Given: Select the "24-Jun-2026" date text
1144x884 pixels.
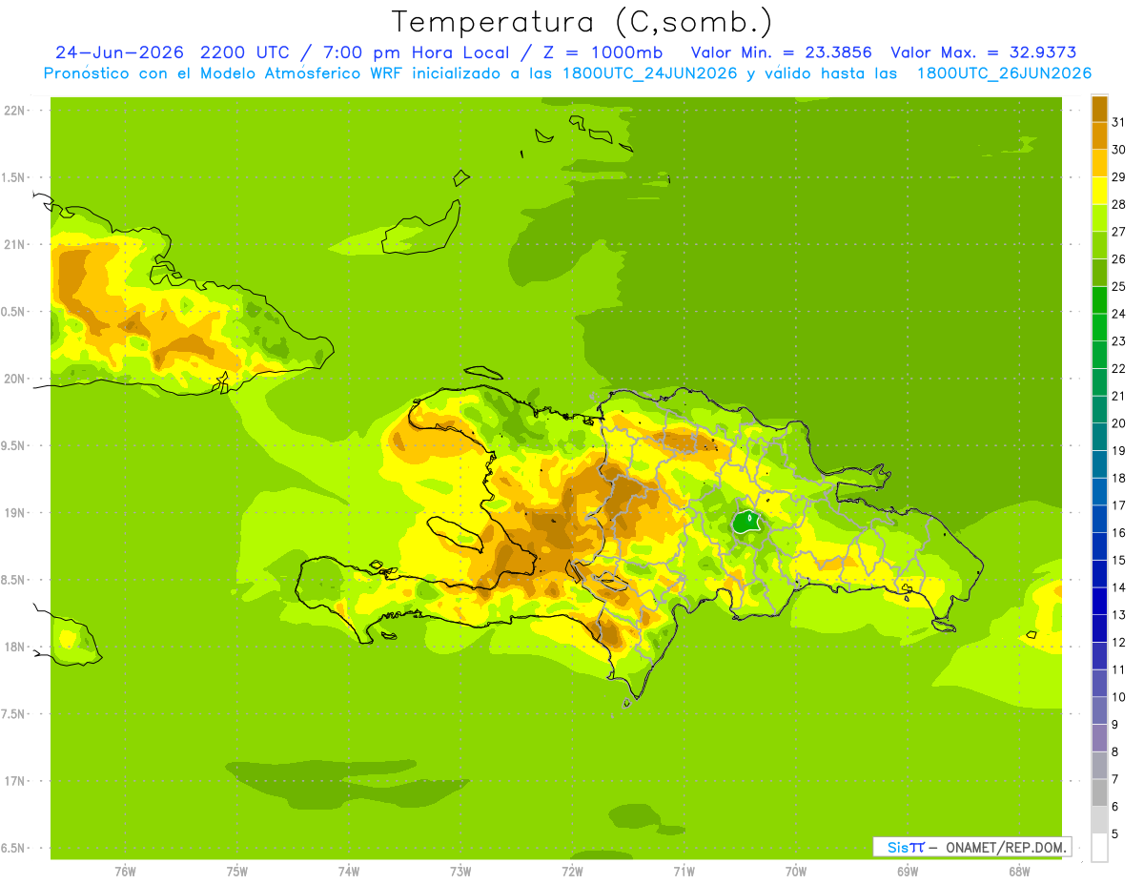Looking at the screenshot, I should [x=119, y=52].
